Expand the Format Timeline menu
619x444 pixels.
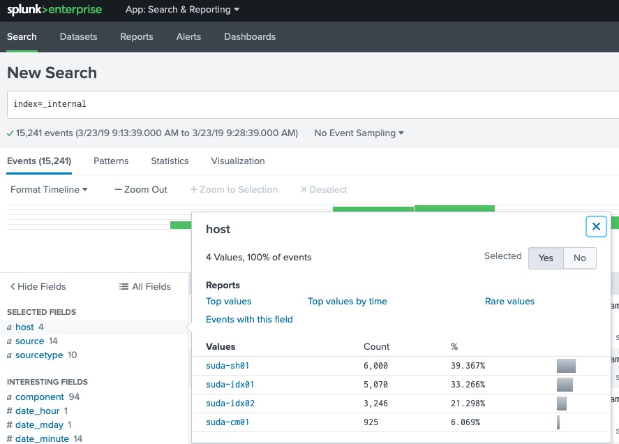tap(48, 189)
